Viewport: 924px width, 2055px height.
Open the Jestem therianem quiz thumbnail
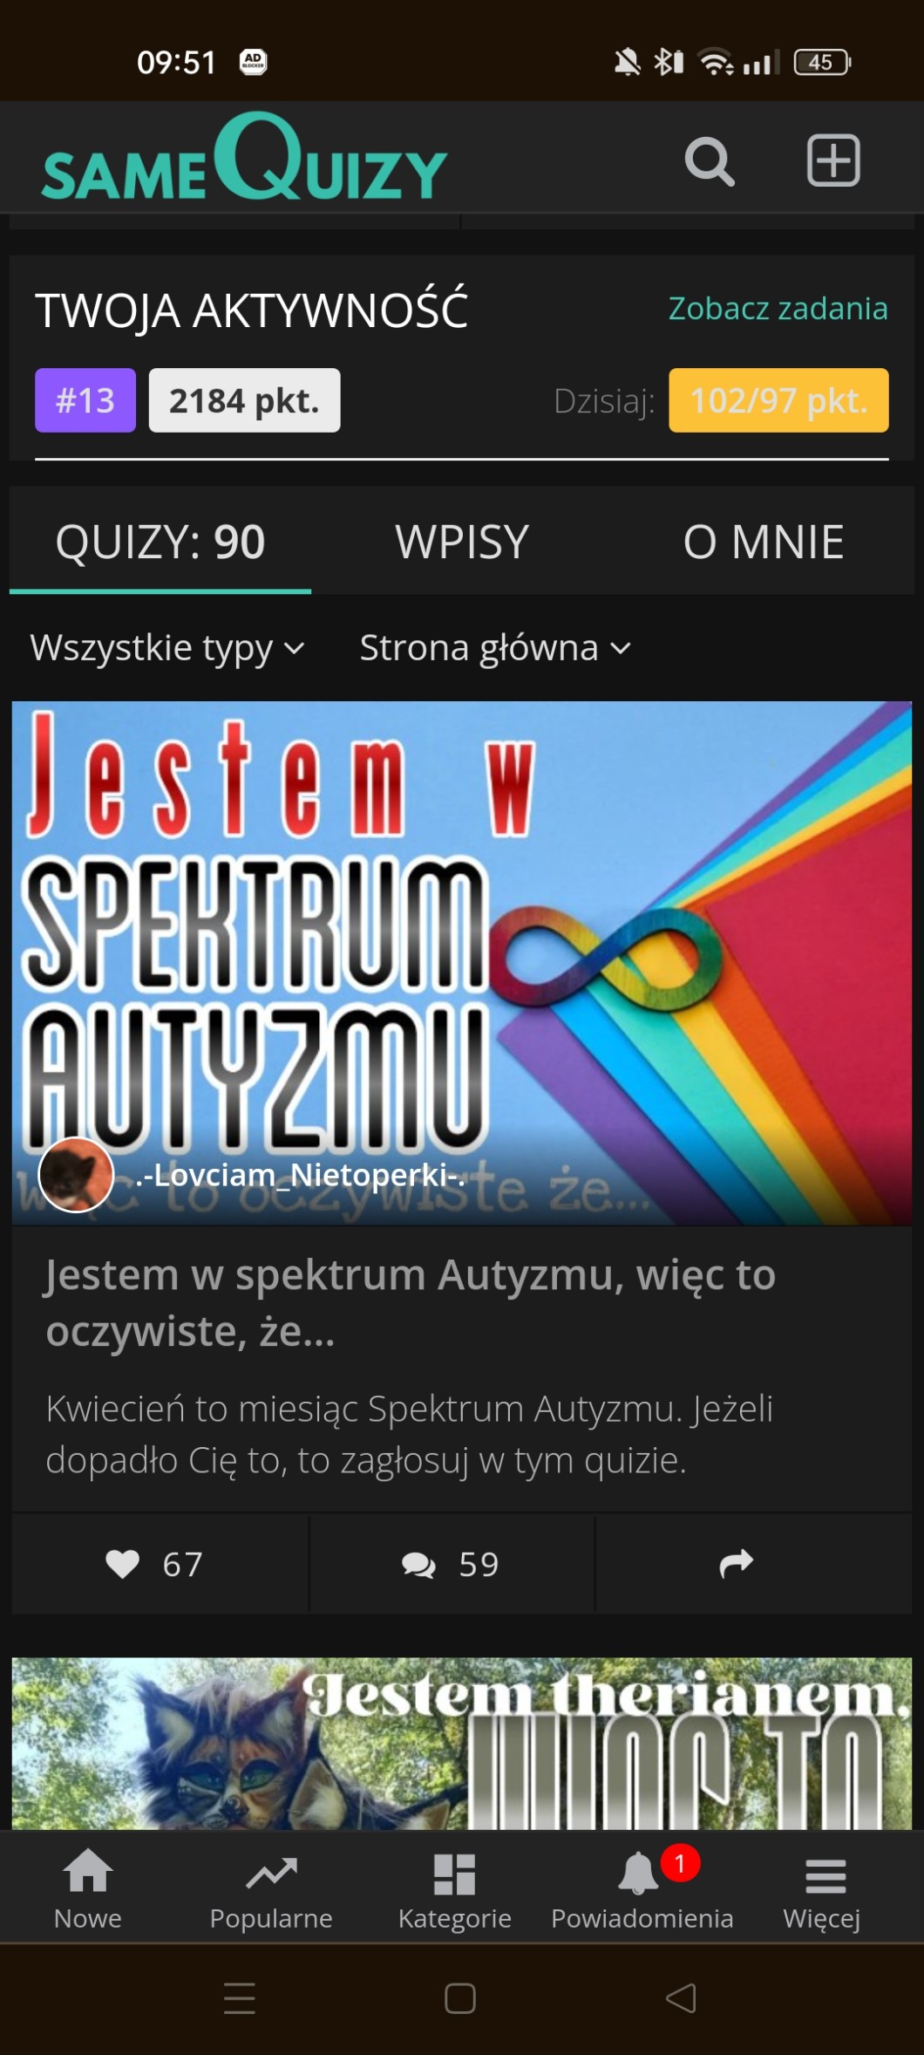pos(462,1743)
